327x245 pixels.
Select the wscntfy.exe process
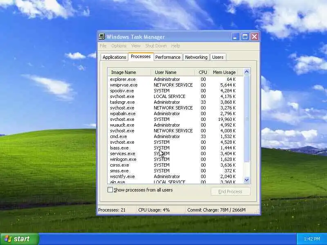pyautogui.click(x=175, y=176)
